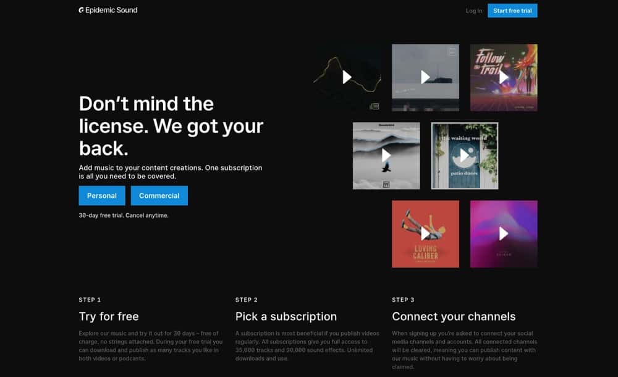The height and width of the screenshot is (377, 618).
Task: Click the Start free trial button
Action: click(x=512, y=11)
